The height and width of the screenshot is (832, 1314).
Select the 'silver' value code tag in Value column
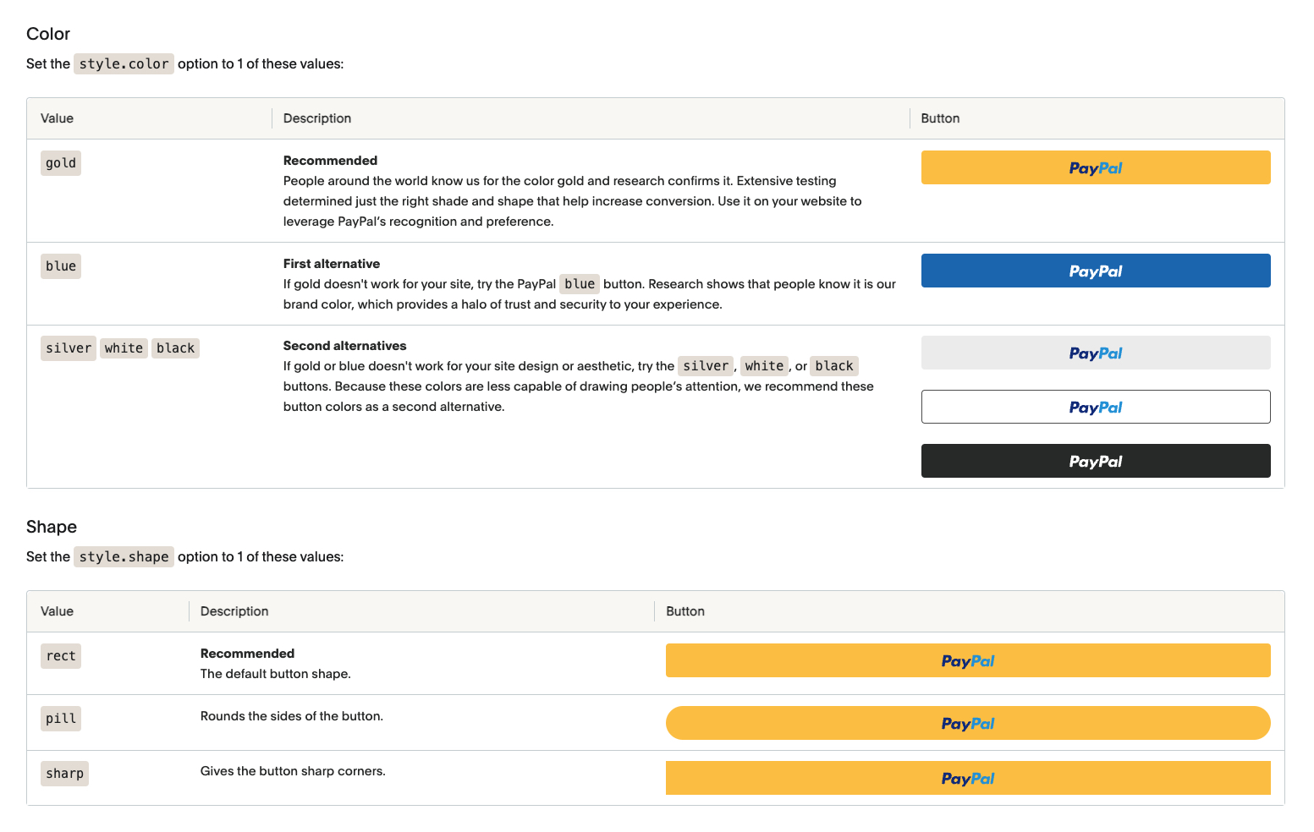69,348
